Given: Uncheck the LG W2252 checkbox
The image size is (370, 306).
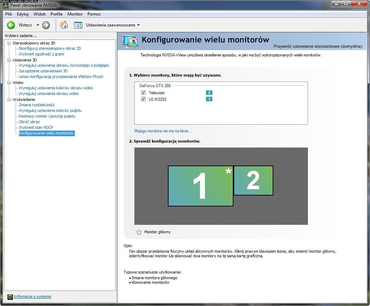Looking at the screenshot, I should click(x=143, y=99).
